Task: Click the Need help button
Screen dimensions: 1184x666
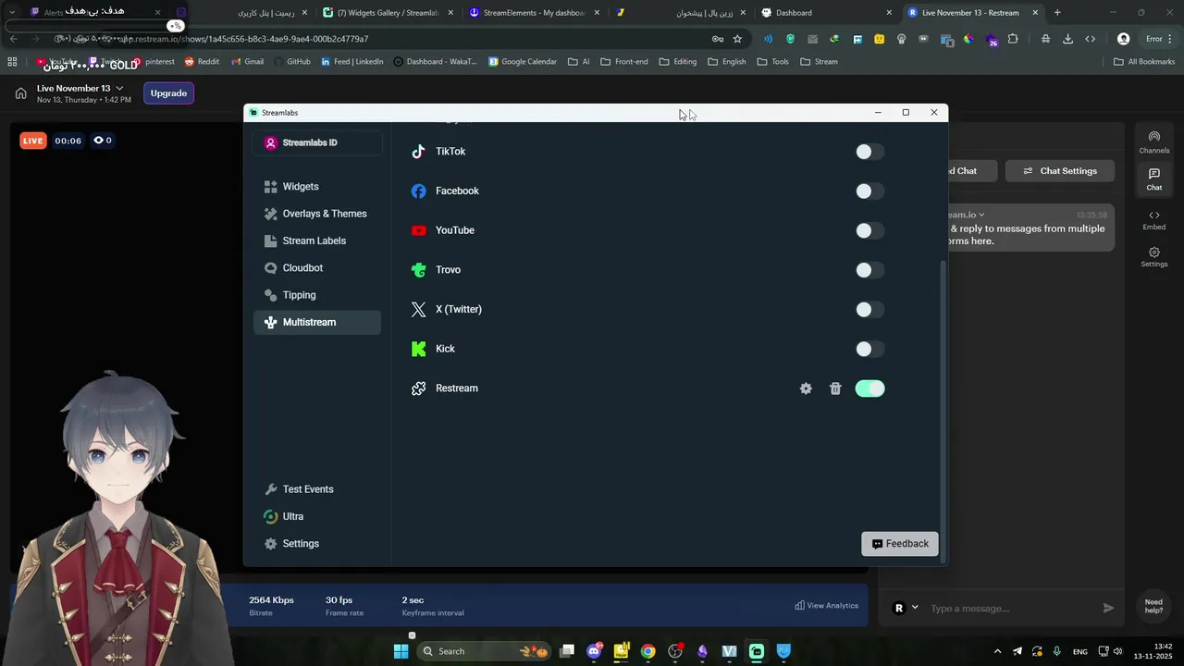Action: tap(1153, 606)
